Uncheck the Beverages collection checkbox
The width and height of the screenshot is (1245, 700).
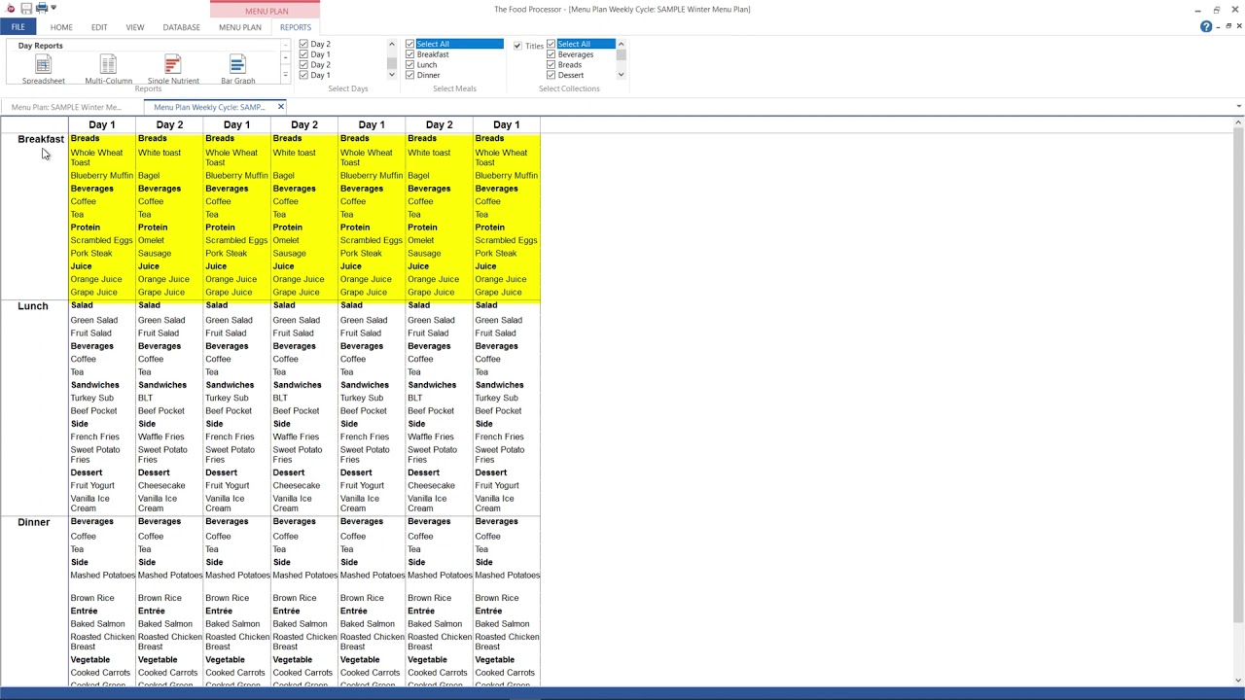click(x=551, y=54)
